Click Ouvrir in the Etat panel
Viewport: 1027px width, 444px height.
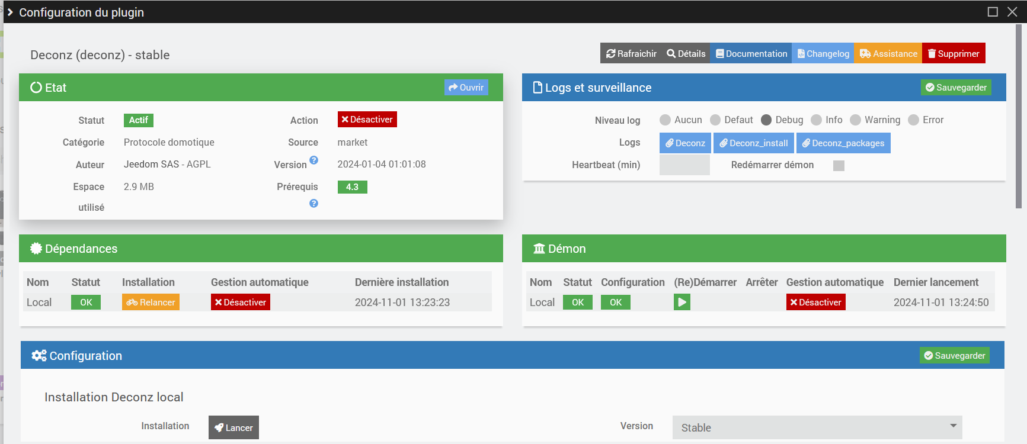466,88
